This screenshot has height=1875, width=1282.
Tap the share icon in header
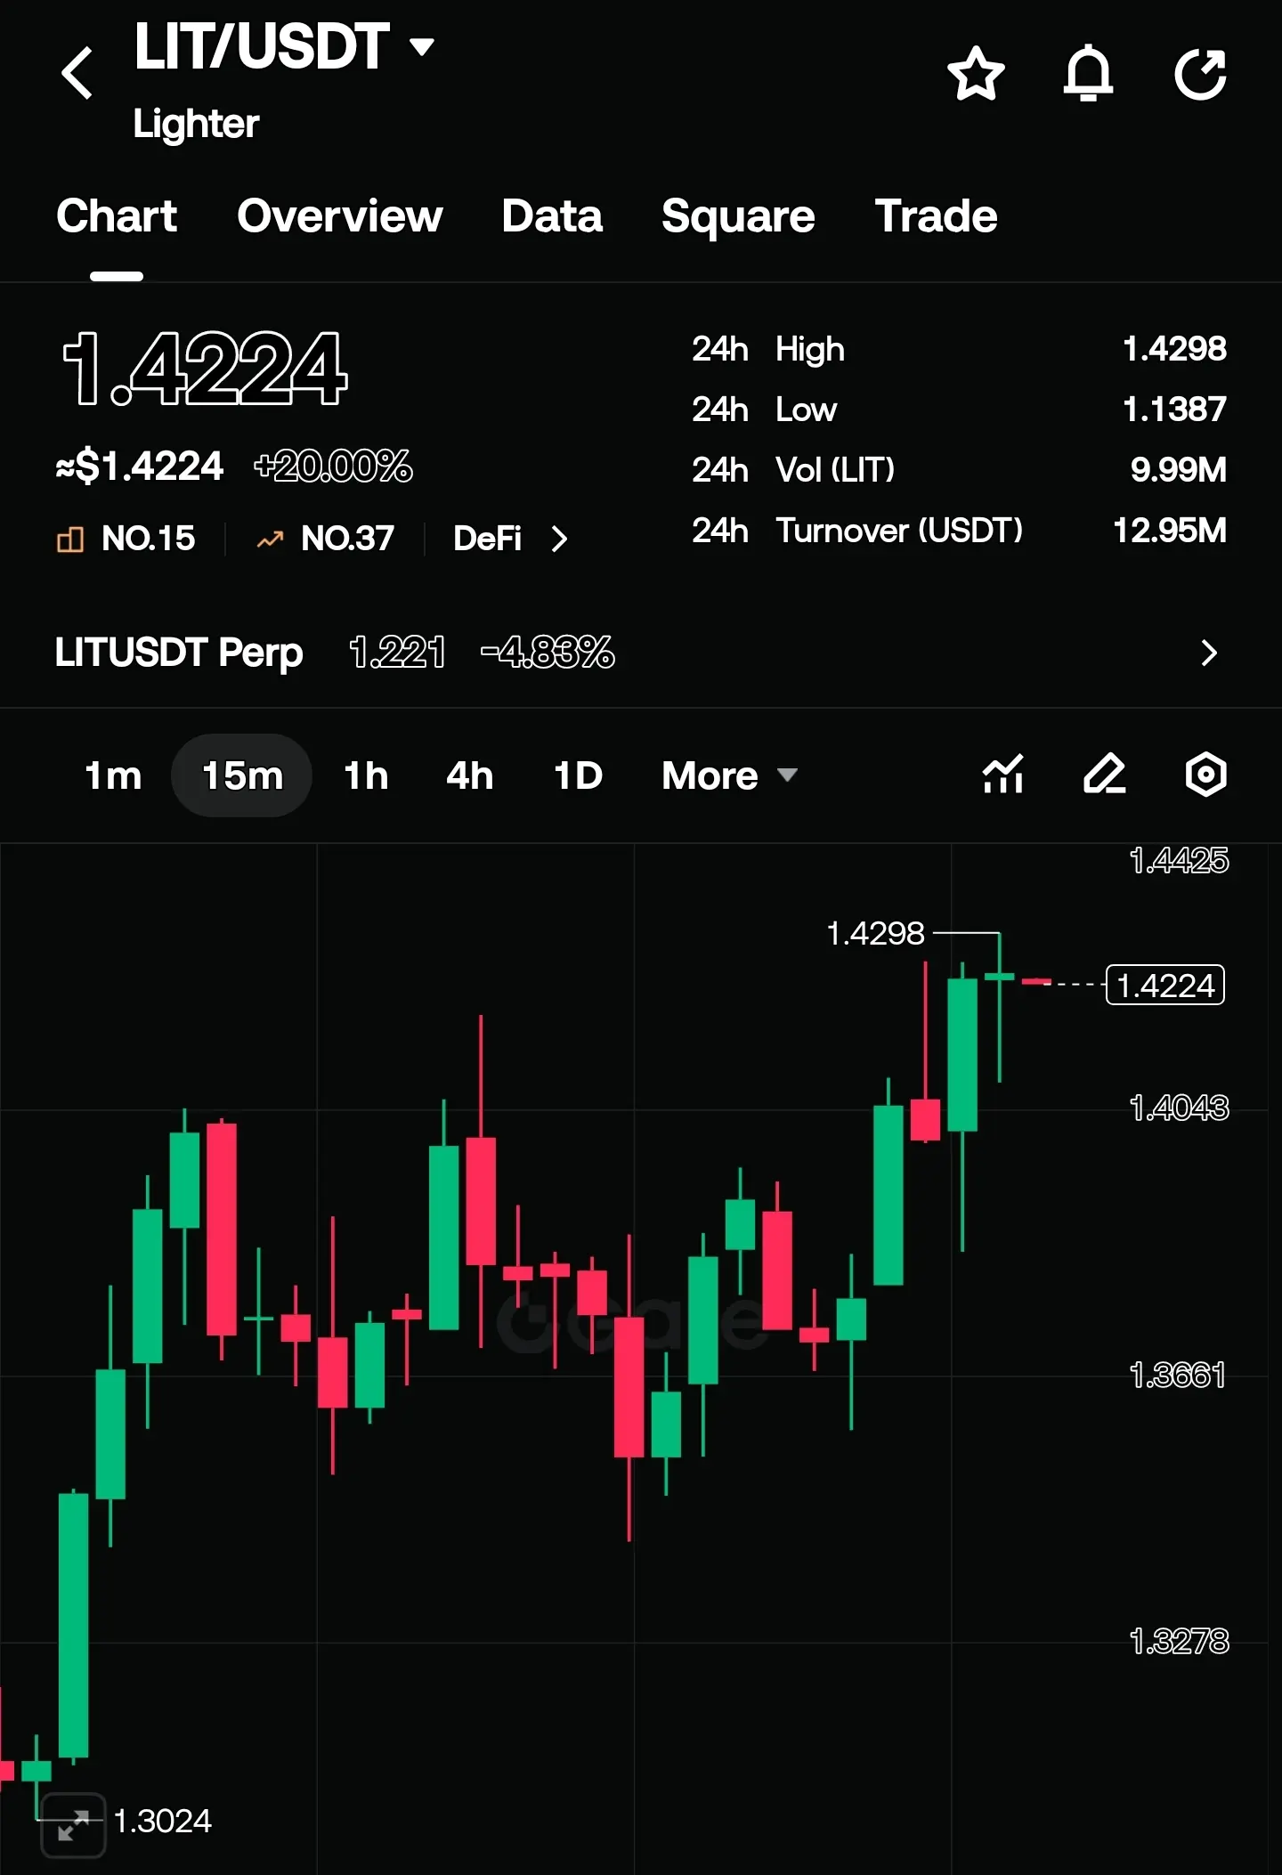pos(1200,73)
